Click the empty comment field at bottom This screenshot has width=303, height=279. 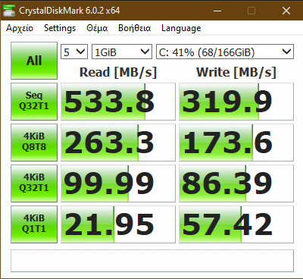click(x=152, y=261)
